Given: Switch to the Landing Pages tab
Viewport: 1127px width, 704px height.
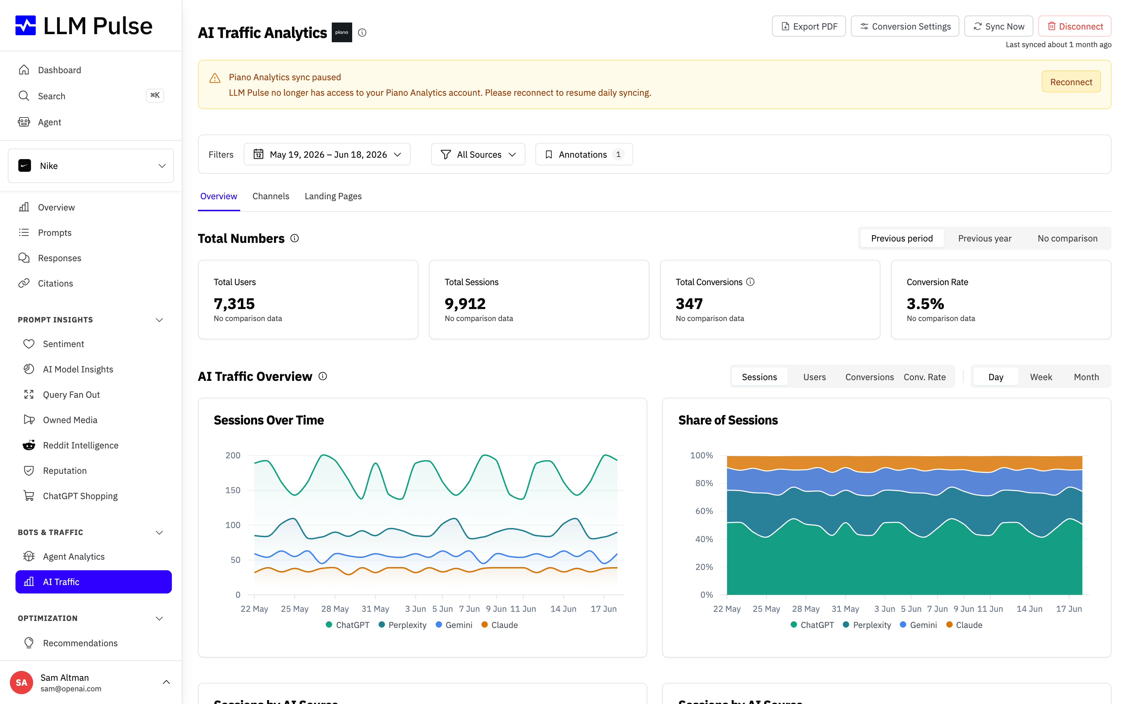Looking at the screenshot, I should 333,196.
